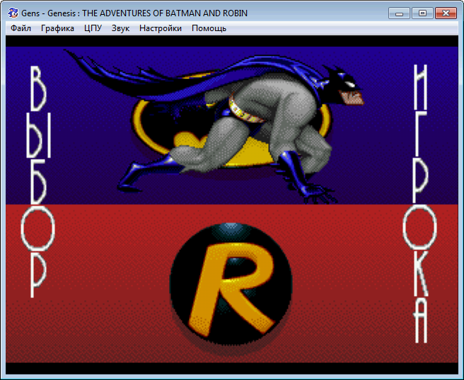This screenshot has width=464, height=380.
Task: Minimize the Gens window
Action: 399,13
